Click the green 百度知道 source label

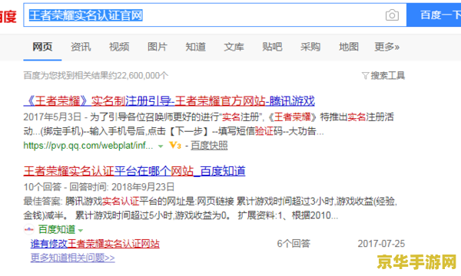(x=57, y=229)
